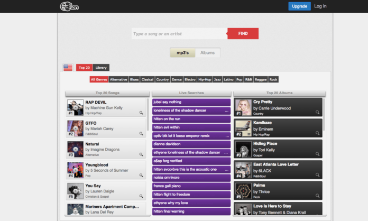This screenshot has width=368, height=221.
Task: Click the search icon on Cry Pretty album
Action: [317, 112]
